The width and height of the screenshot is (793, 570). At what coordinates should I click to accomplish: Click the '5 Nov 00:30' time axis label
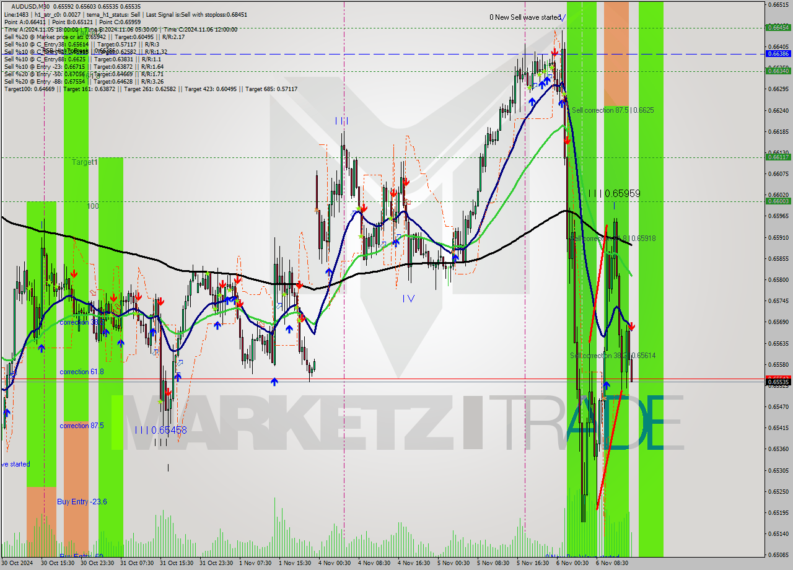tap(453, 563)
